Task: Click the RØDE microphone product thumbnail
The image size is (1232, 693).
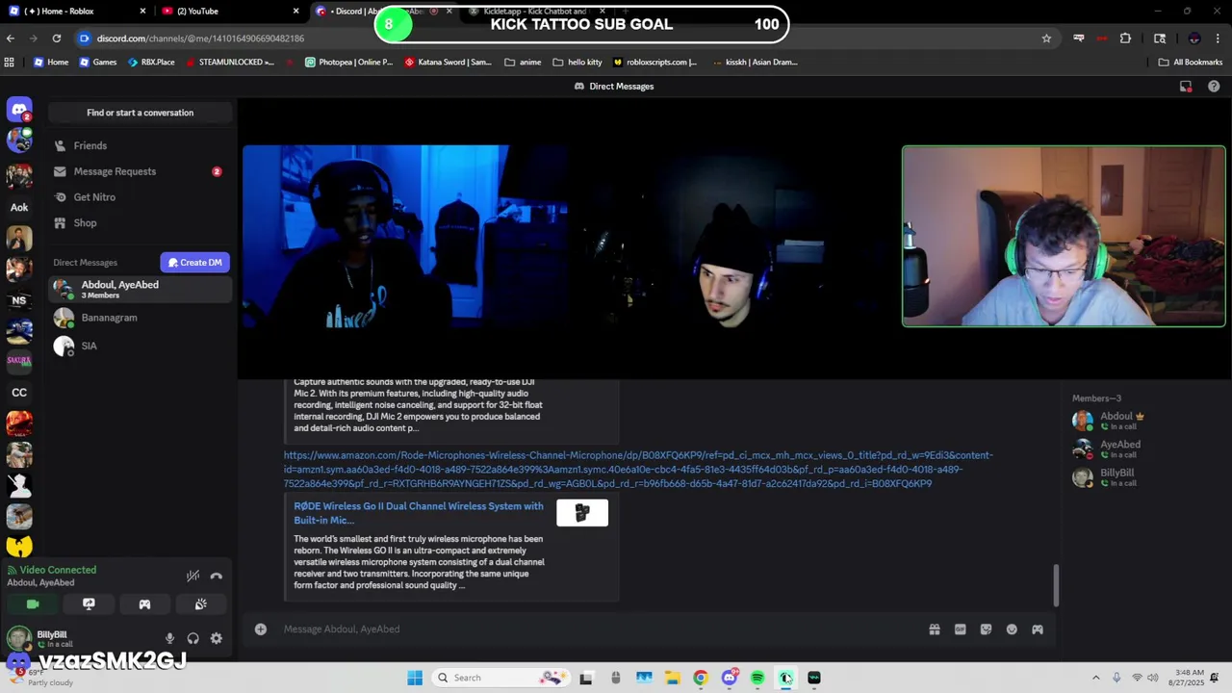Action: [x=582, y=514]
